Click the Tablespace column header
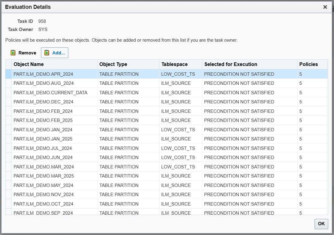Screen dimensions: 334x235 [x=175, y=64]
